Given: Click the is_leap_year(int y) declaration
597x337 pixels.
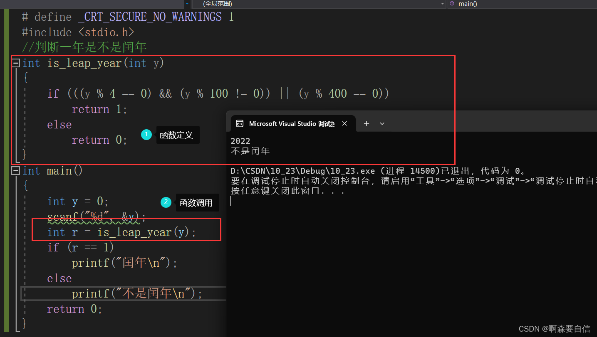Looking at the screenshot, I should pos(93,63).
